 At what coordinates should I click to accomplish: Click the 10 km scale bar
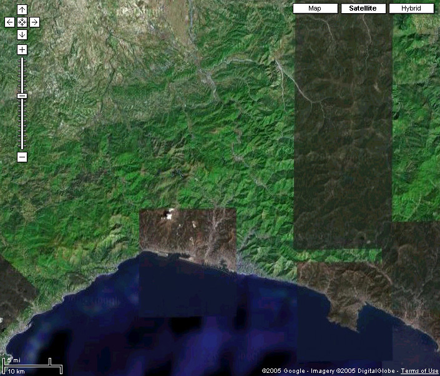click(32, 370)
